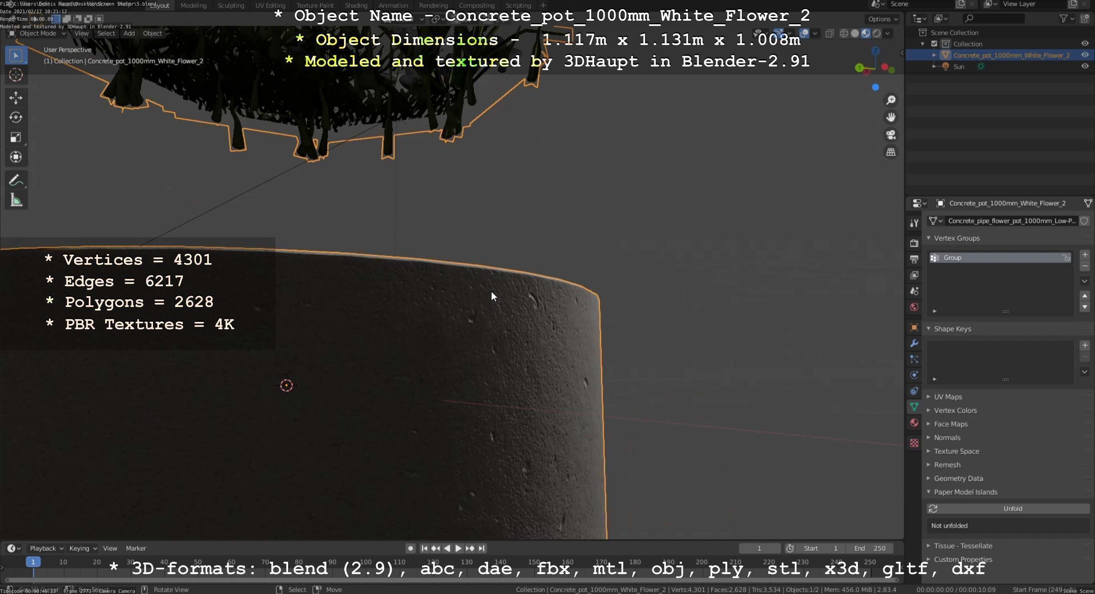
Task: Open the Playback dropdown in timeline
Action: point(46,548)
